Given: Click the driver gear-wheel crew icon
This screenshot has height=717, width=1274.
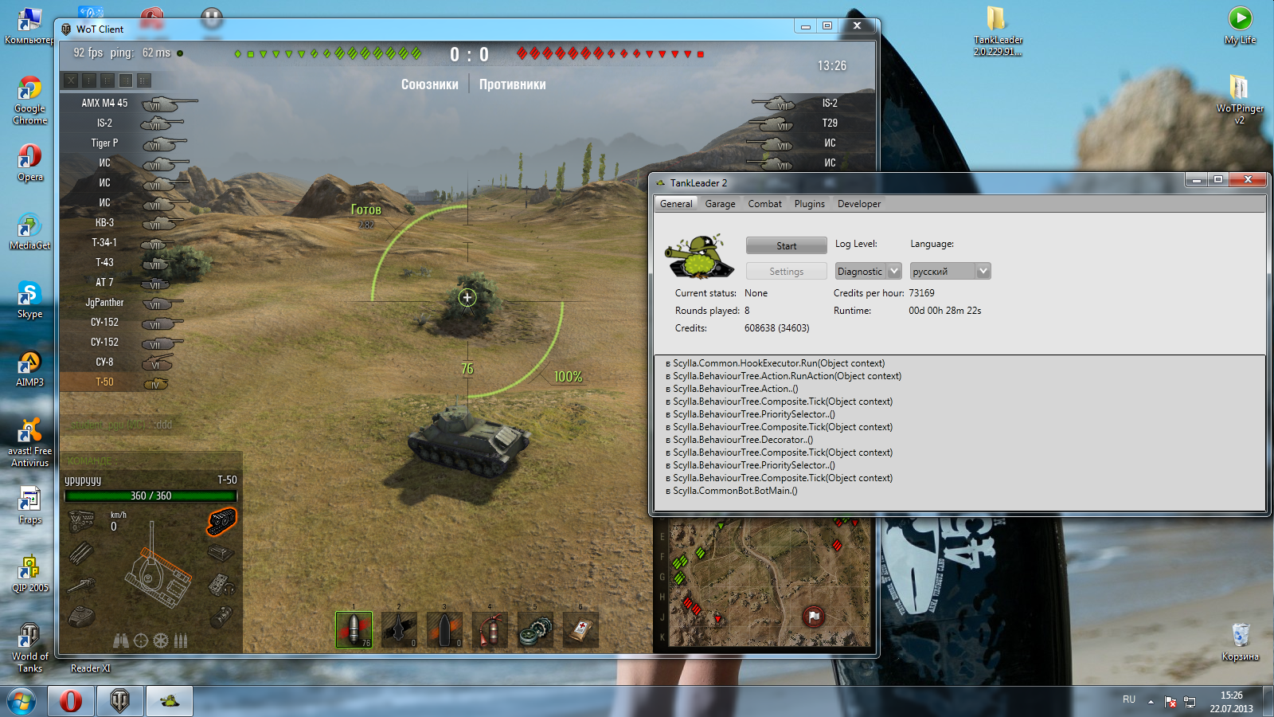Looking at the screenshot, I should pos(161,641).
